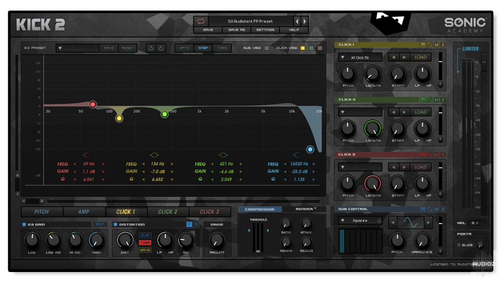The image size is (501, 282).
Task: Increase the 69 Hz frequency value
Action: pyautogui.click(x=103, y=164)
